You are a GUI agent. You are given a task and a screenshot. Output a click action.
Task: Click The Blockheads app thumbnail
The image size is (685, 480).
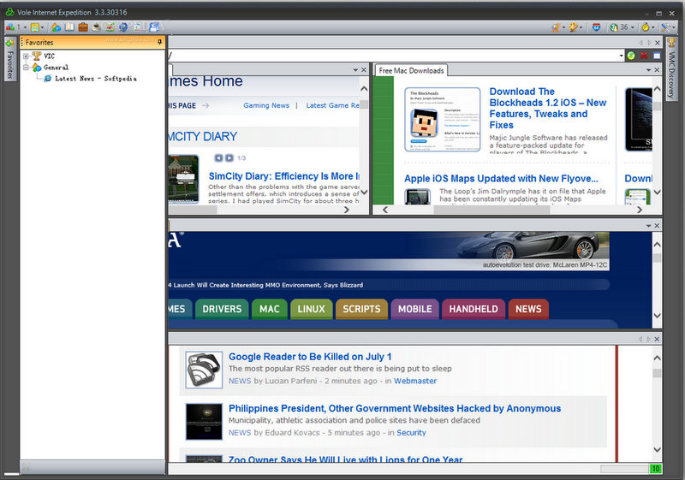tap(443, 119)
